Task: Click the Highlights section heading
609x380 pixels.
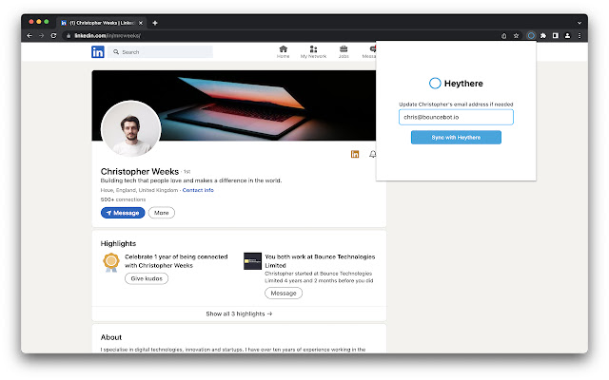Action: tap(118, 243)
